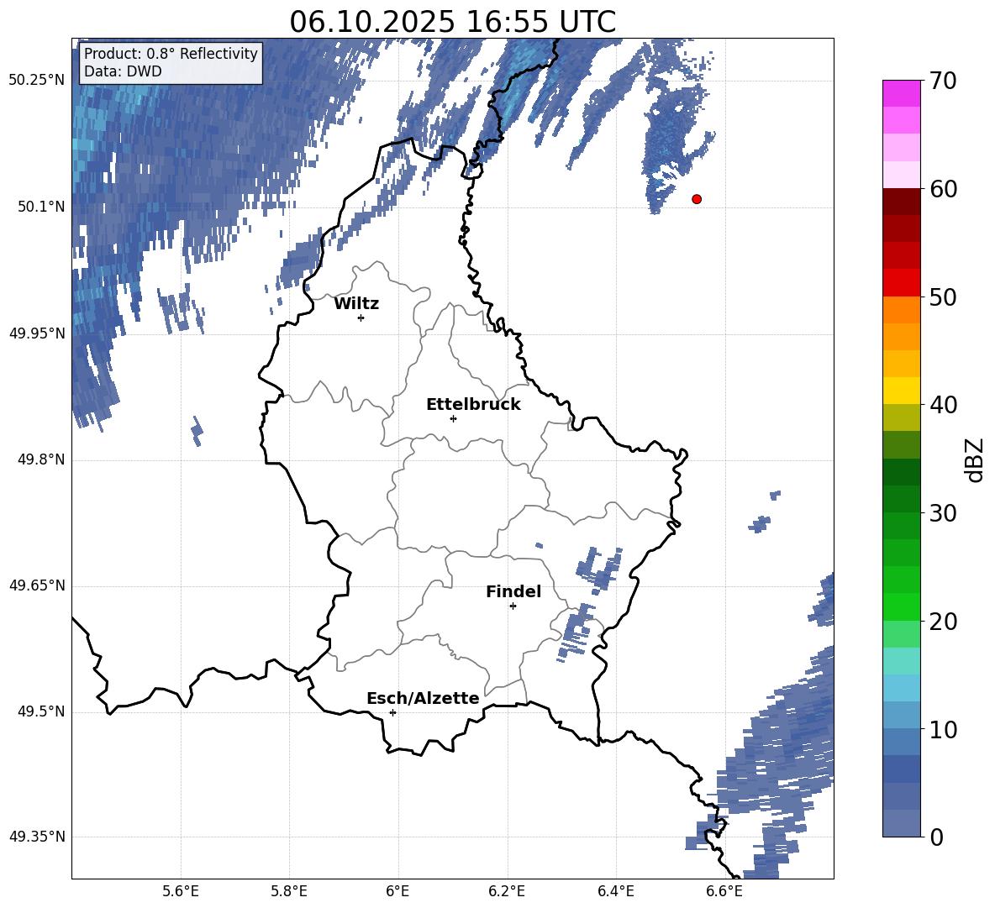Click the 6°E longitude label
The width and height of the screenshot is (995, 908).
coord(397,891)
